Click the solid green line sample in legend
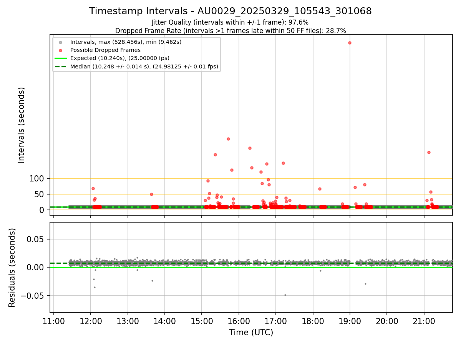The height and width of the screenshot is (346, 461). (x=60, y=58)
